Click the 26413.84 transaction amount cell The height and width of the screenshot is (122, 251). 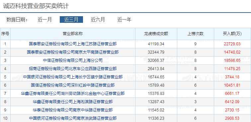[x=156, y=69]
